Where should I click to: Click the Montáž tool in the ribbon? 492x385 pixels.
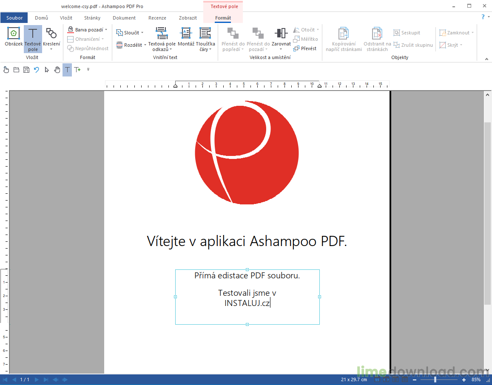point(186,38)
